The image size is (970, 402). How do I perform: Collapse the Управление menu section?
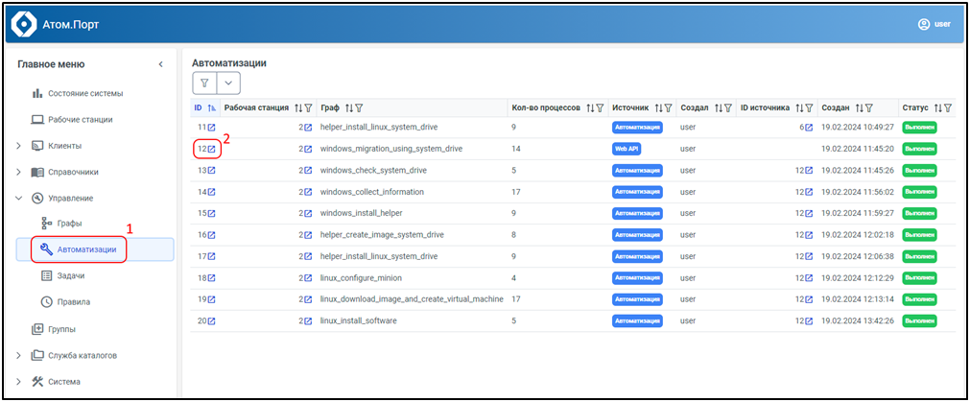(x=19, y=198)
